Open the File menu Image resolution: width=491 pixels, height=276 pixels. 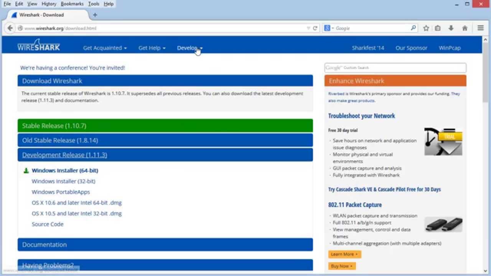(x=7, y=4)
